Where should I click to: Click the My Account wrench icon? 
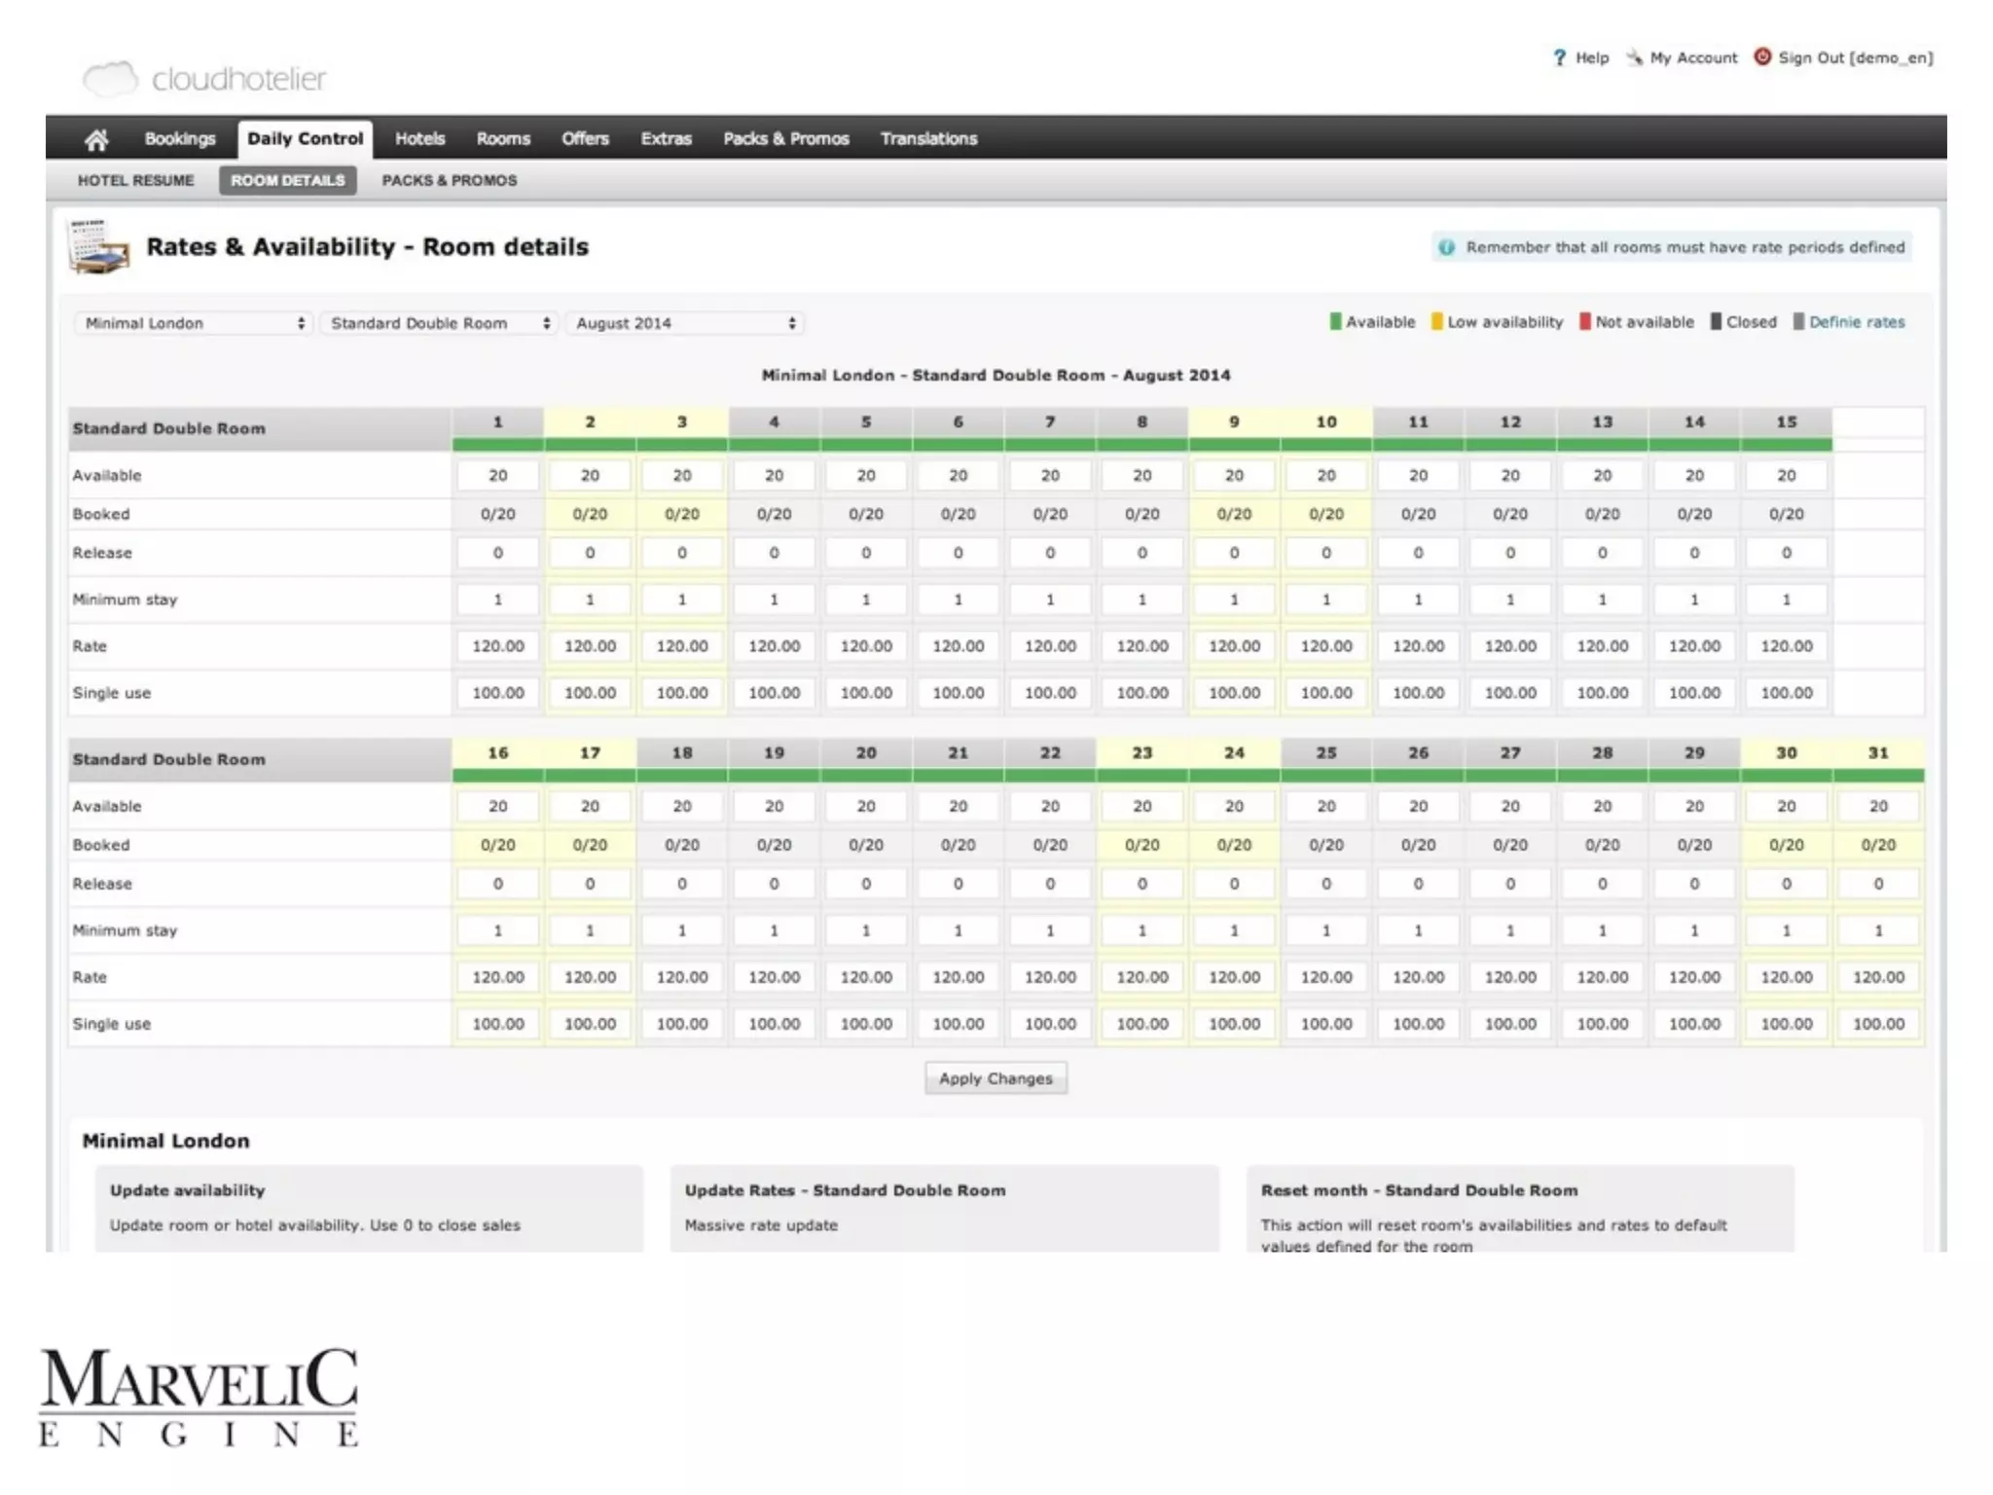(x=1634, y=57)
